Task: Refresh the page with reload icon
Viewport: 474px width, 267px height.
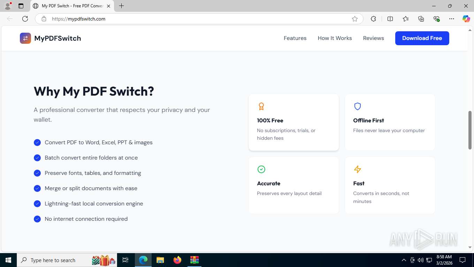Action: 25,19
